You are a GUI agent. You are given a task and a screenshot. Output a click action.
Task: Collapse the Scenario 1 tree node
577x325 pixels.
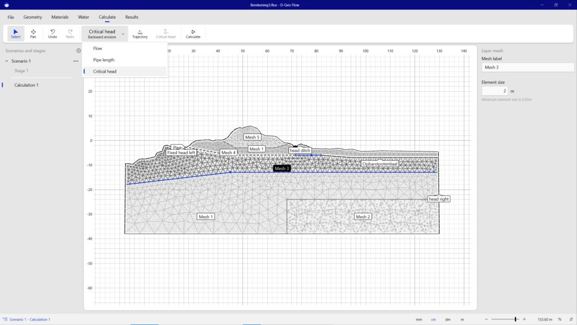pyautogui.click(x=6, y=61)
